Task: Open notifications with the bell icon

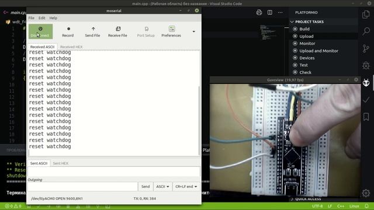Action: click(x=366, y=206)
